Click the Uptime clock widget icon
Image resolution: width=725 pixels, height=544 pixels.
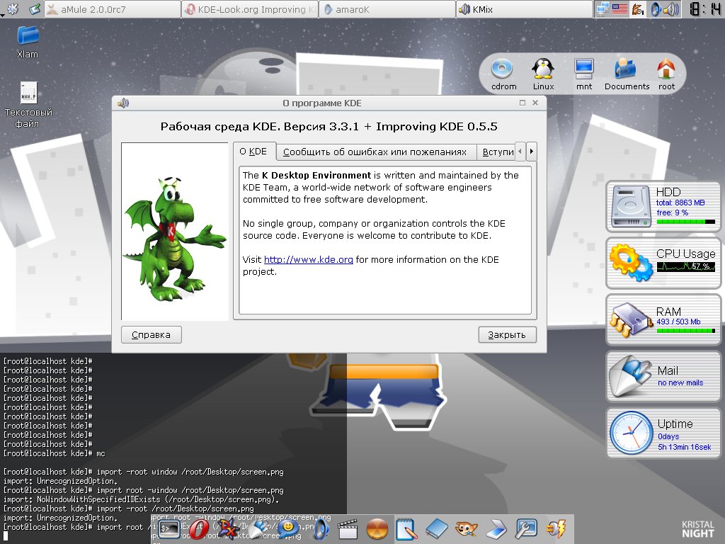[631, 433]
